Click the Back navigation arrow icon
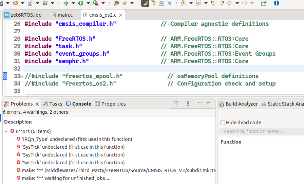This screenshot has width=304, height=184. click(x=230, y=3)
